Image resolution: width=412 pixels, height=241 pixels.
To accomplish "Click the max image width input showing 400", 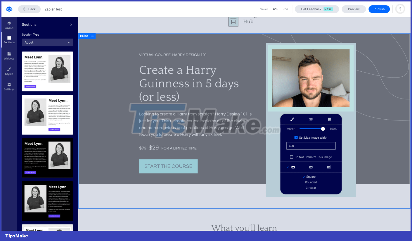I will point(311,146).
